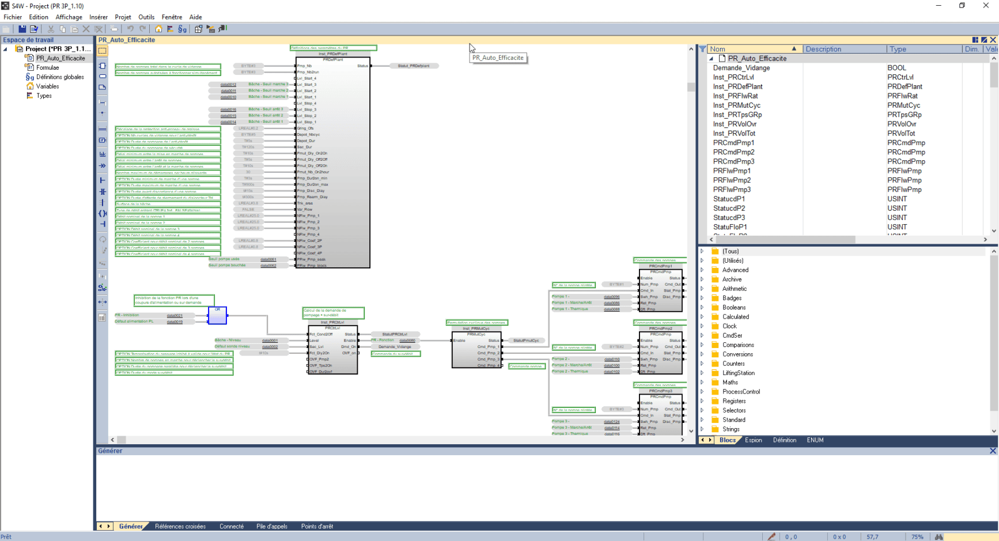The height and width of the screenshot is (541, 999).
Task: Select Variables in the Espace de travail tree
Action: [48, 86]
